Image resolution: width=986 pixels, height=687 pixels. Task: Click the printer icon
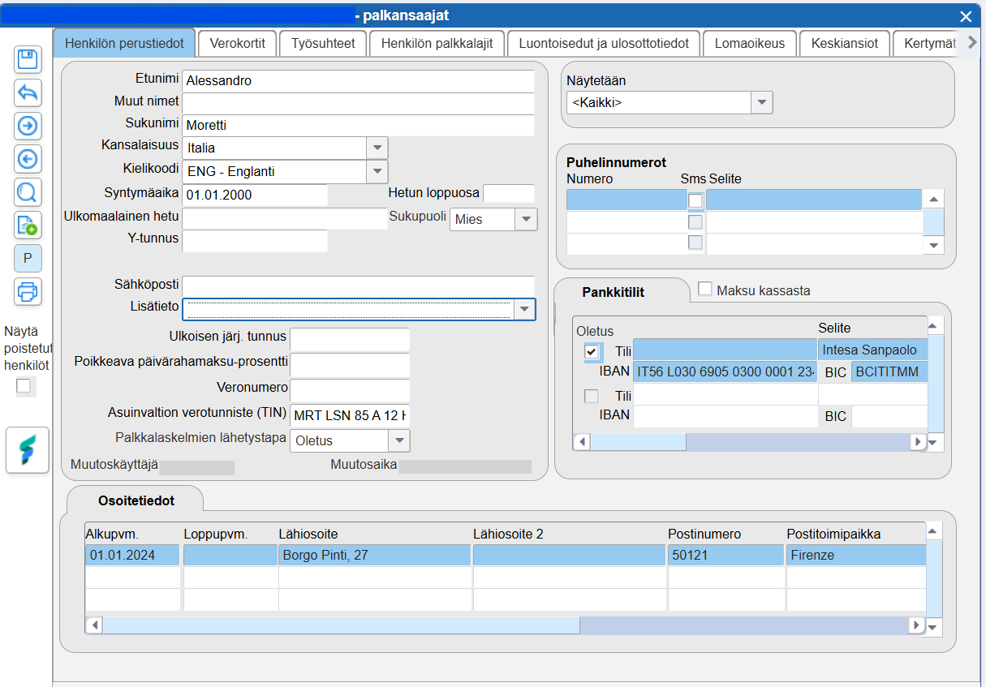pyautogui.click(x=28, y=291)
